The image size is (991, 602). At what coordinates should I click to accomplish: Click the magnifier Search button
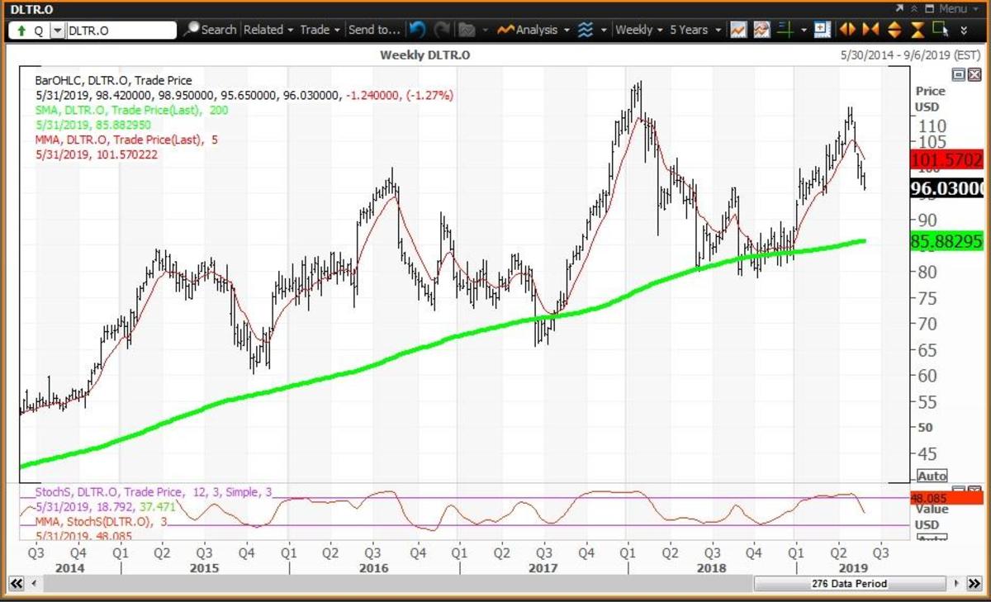(x=210, y=30)
